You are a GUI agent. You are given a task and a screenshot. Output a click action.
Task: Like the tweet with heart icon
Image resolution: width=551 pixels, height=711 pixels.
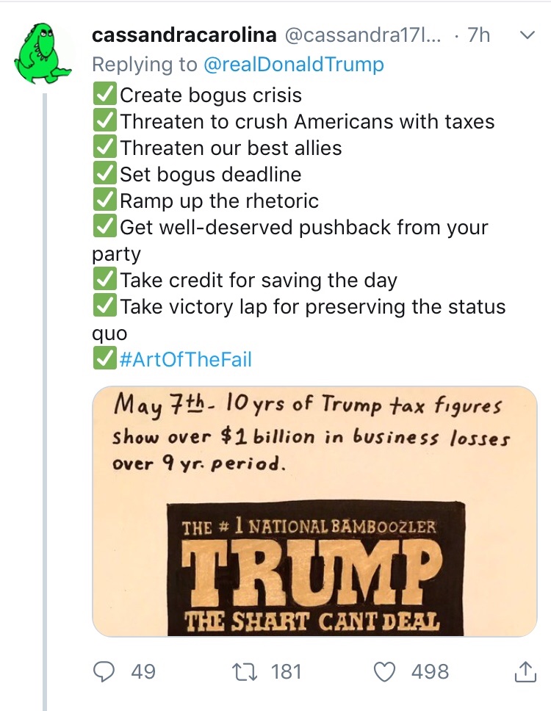pos(386,671)
